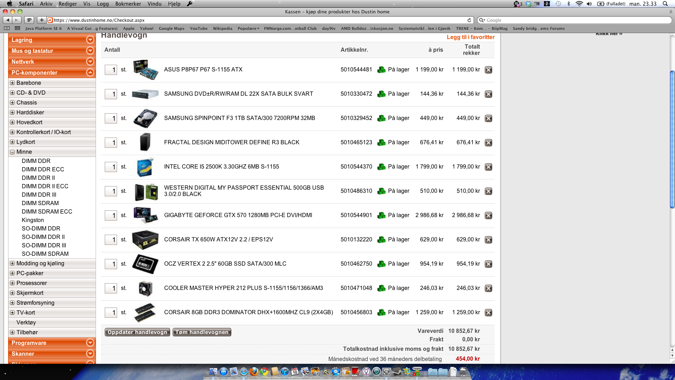
Task: Remove Cooler Master Hyper 212 from cart
Action: click(488, 288)
